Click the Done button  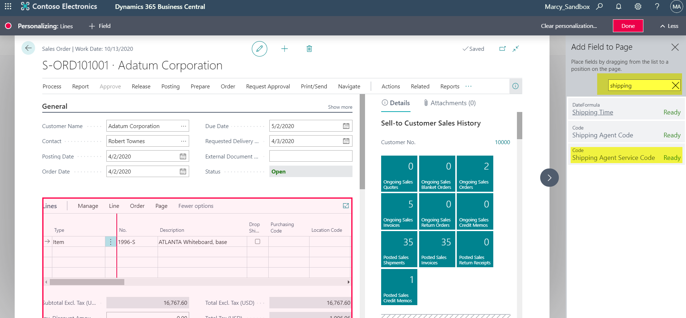628,26
